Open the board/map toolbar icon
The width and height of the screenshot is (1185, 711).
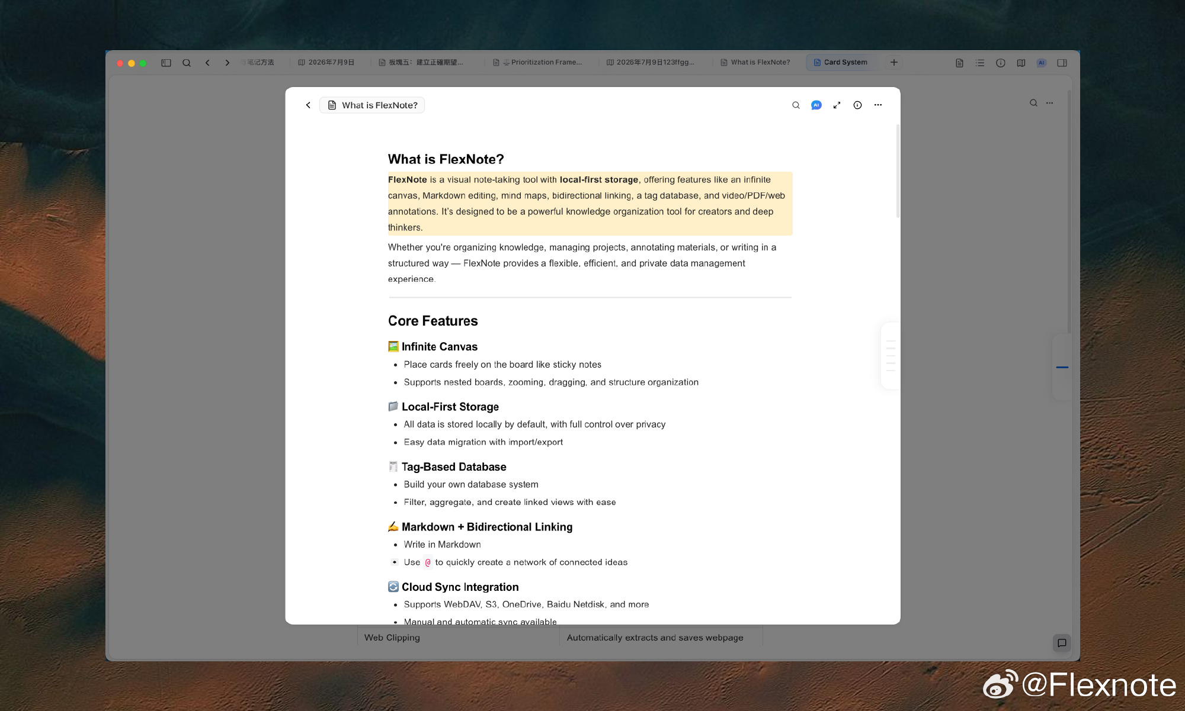click(1021, 63)
